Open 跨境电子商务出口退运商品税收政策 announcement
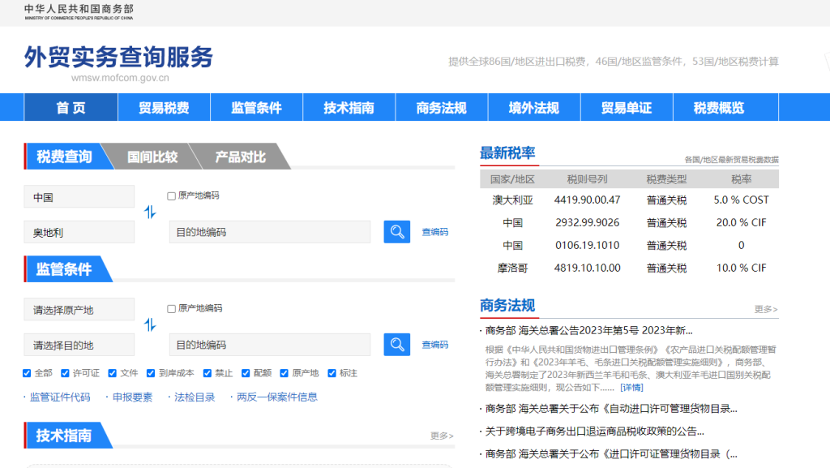The image size is (830, 468). tap(594, 432)
